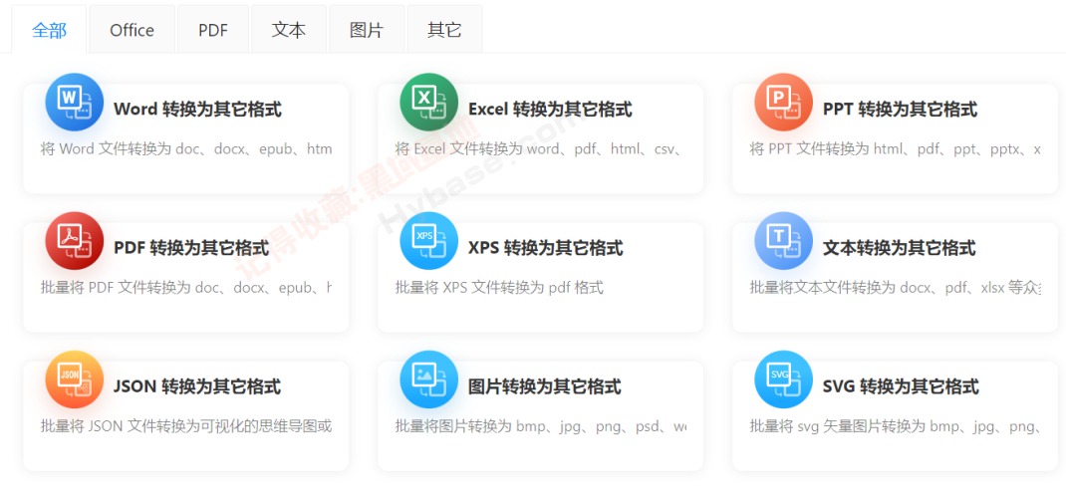Select '图片转换为其它格式' title
Image resolution: width=1066 pixels, height=504 pixels.
[545, 386]
